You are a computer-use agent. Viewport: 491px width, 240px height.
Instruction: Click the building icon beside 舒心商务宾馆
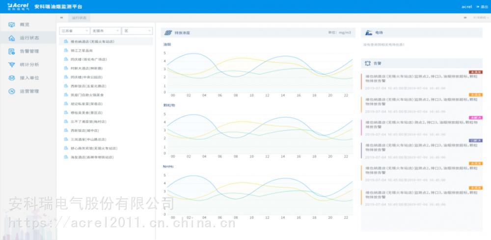[66, 148]
